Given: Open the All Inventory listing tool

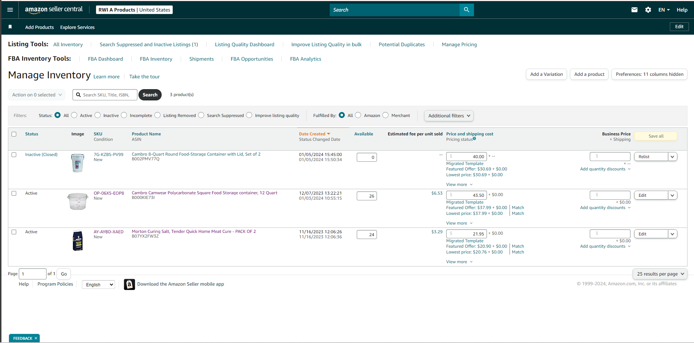Looking at the screenshot, I should pyautogui.click(x=68, y=44).
